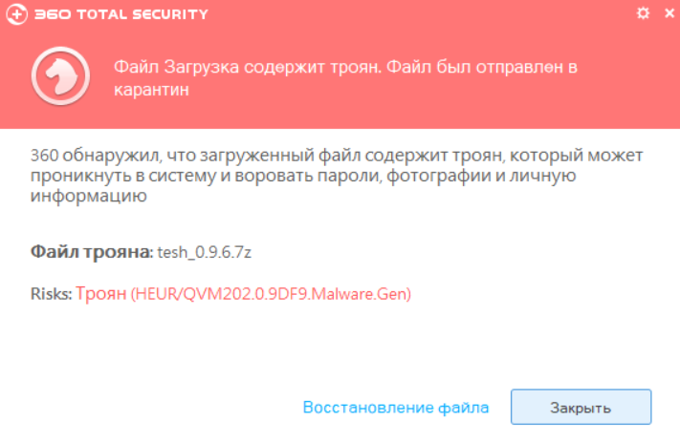
Task: Click the trojan horse warning icon
Action: tap(60, 76)
